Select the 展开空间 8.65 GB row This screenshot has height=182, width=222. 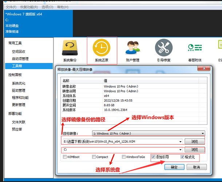(x=134, y=105)
